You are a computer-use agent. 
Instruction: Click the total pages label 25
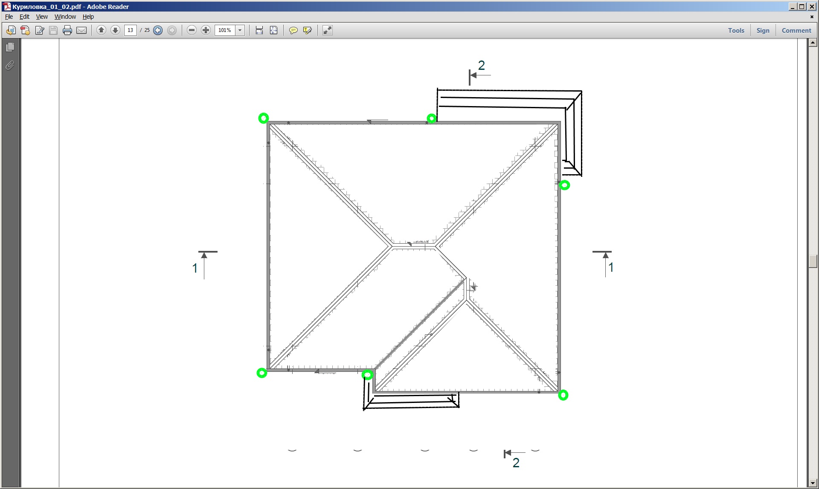(x=147, y=30)
